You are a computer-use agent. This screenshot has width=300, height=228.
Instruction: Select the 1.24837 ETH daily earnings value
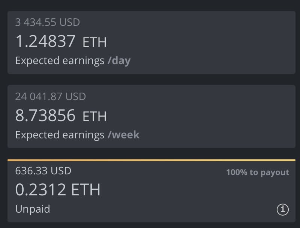point(61,41)
